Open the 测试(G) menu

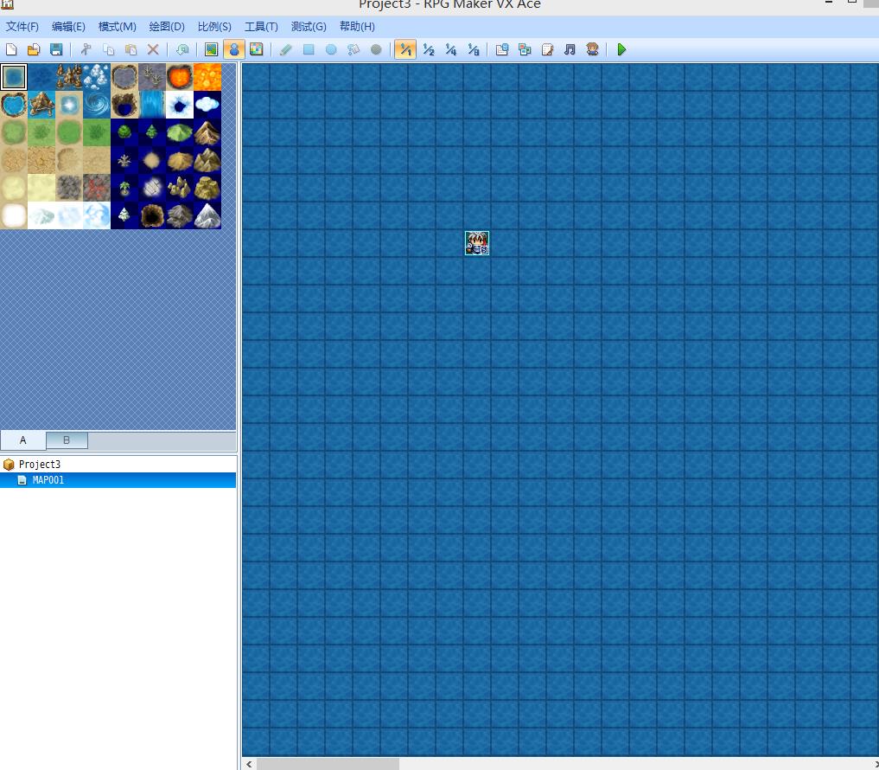[x=309, y=26]
